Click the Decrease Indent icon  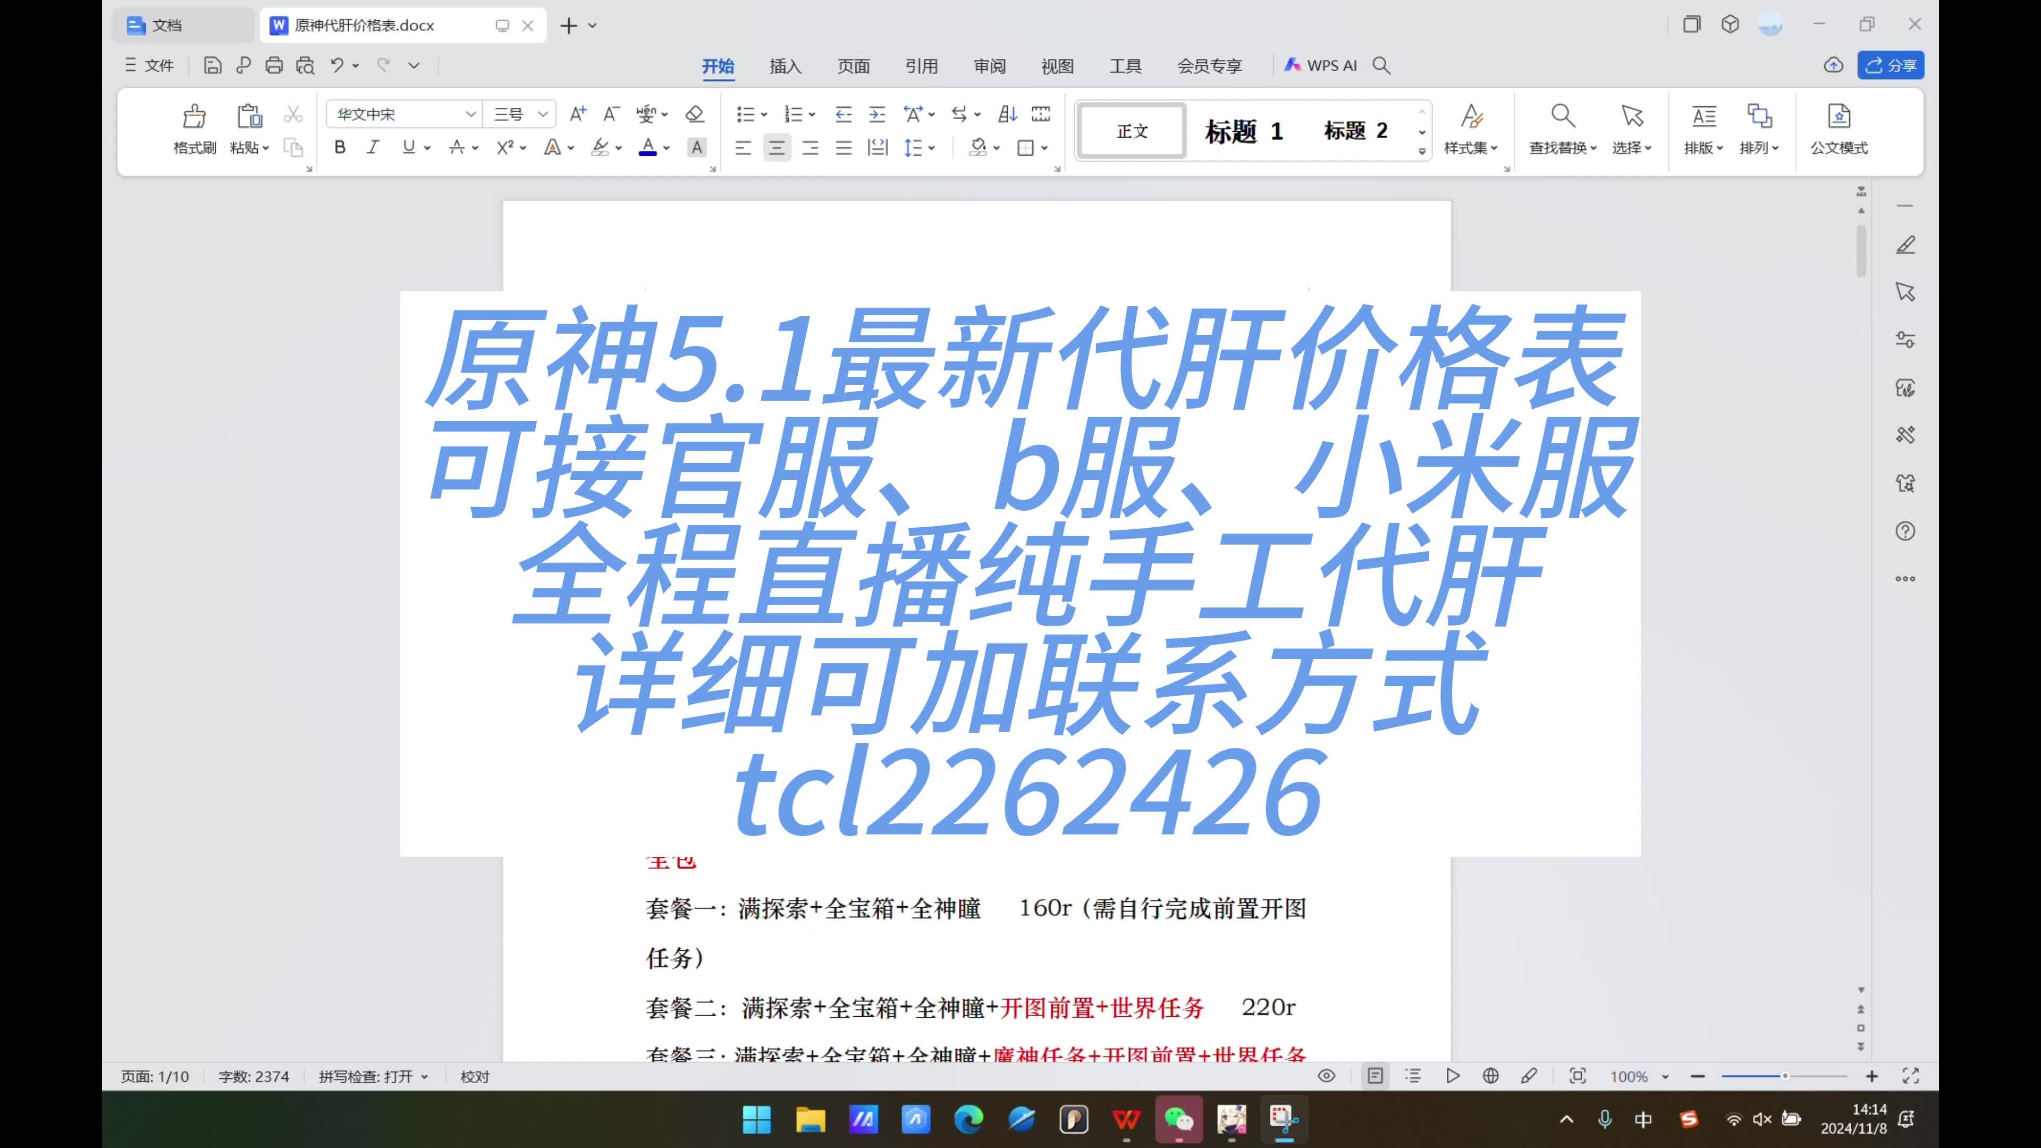click(x=843, y=114)
